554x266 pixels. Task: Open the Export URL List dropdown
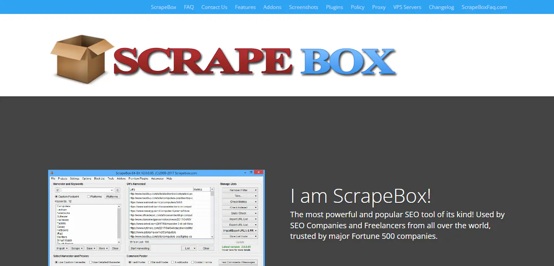pos(240,224)
